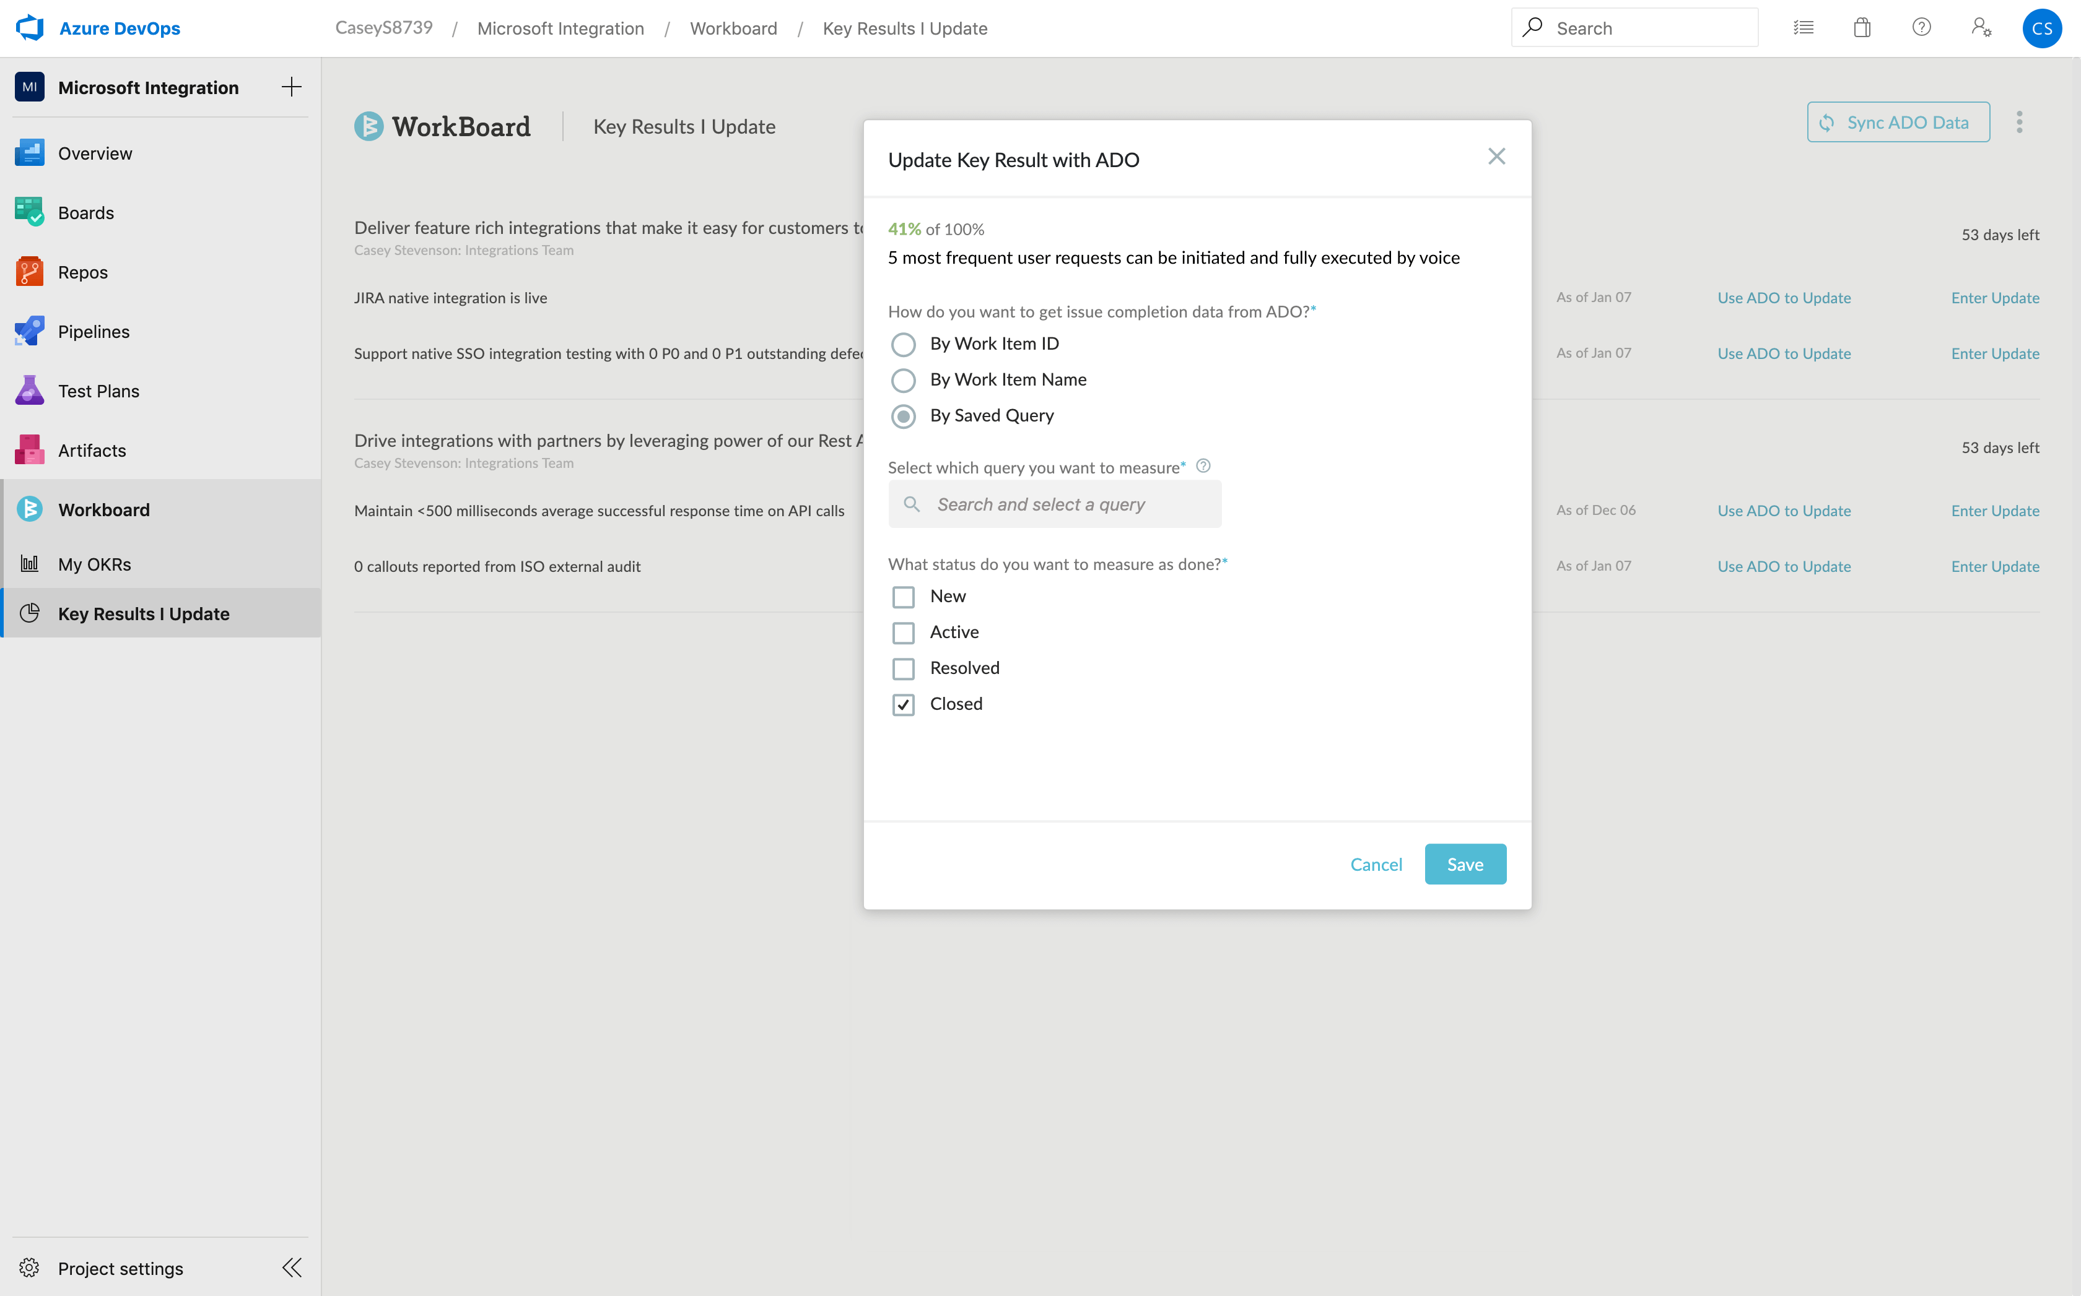
Task: Open Test Plans from the sidebar
Action: coord(98,390)
